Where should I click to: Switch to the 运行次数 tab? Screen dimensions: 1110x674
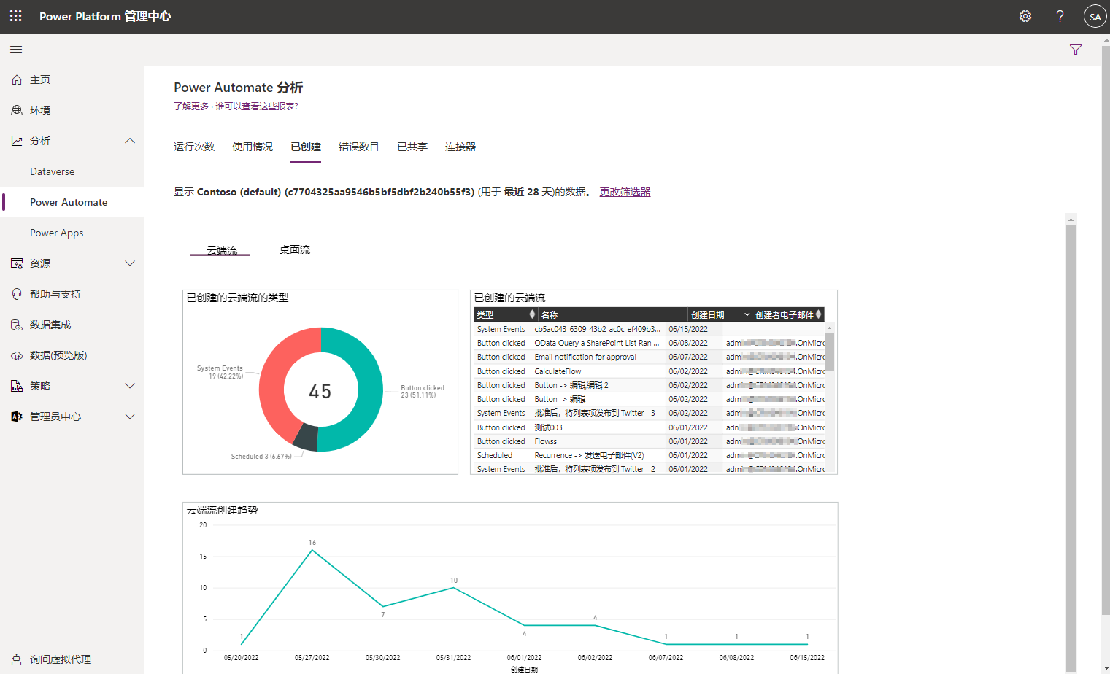194,147
